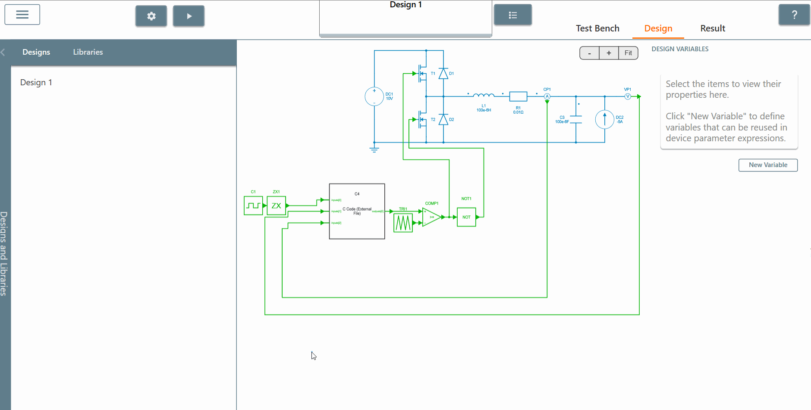Open the hamburger menu button
Image resolution: width=811 pixels, height=410 pixels.
point(22,15)
